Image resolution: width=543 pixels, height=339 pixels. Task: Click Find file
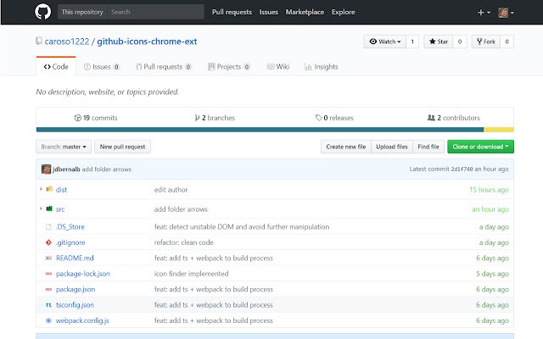pyautogui.click(x=428, y=147)
